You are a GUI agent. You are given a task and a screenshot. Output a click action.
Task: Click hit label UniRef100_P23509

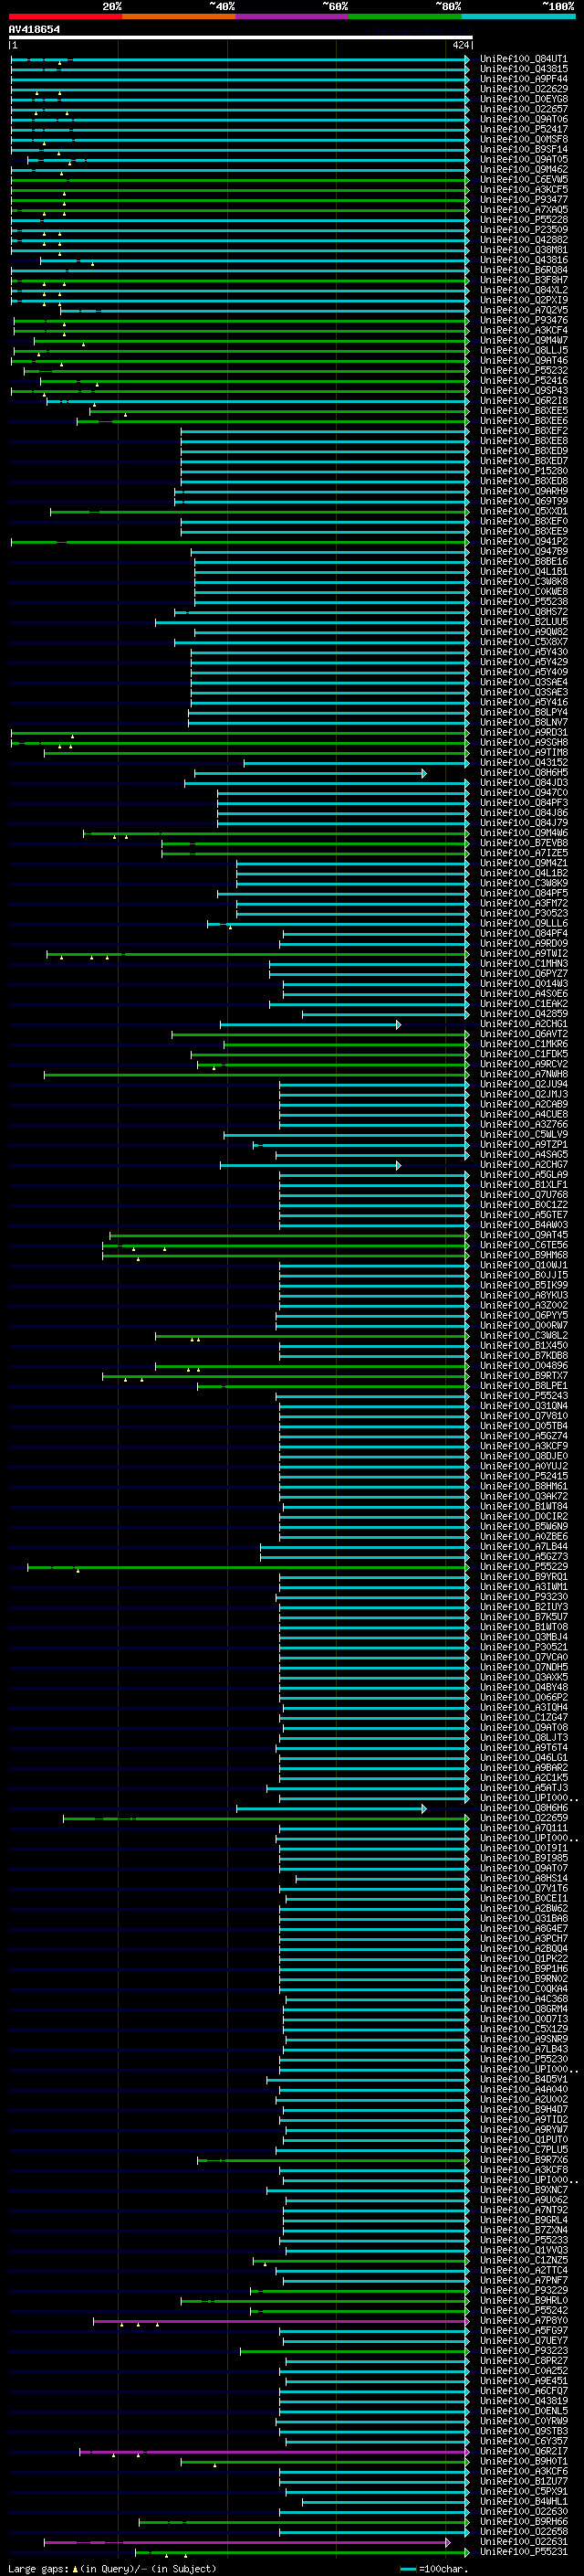[x=523, y=230]
